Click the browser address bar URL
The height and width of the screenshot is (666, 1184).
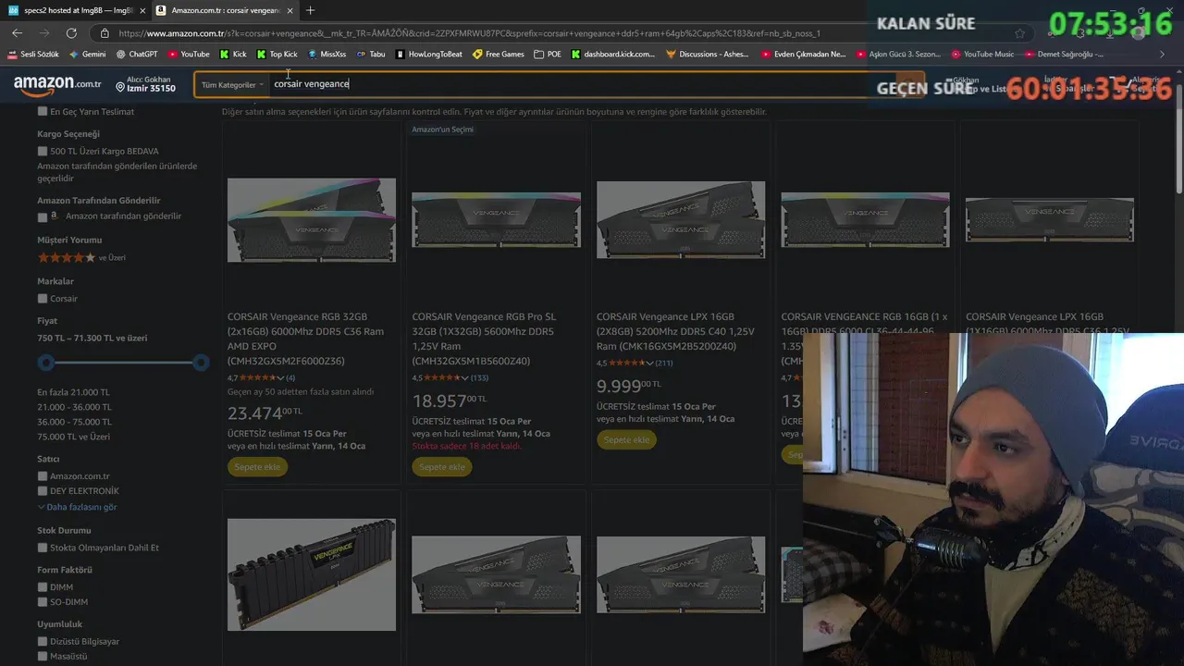[470, 33]
